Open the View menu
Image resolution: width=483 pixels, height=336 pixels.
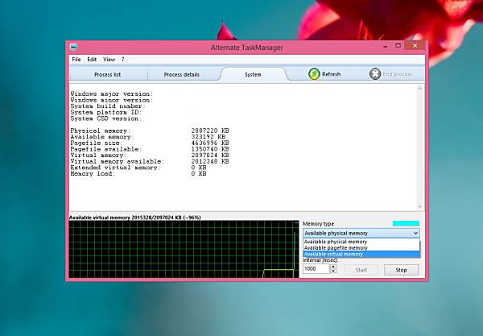(x=109, y=60)
